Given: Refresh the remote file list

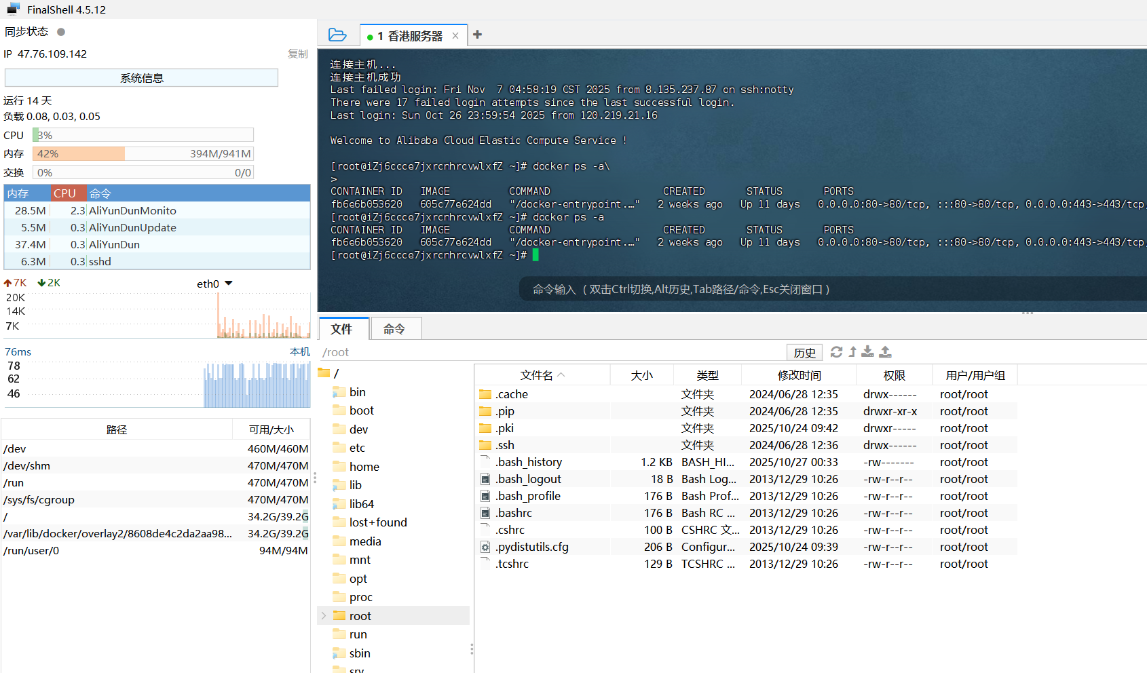Looking at the screenshot, I should tap(836, 352).
